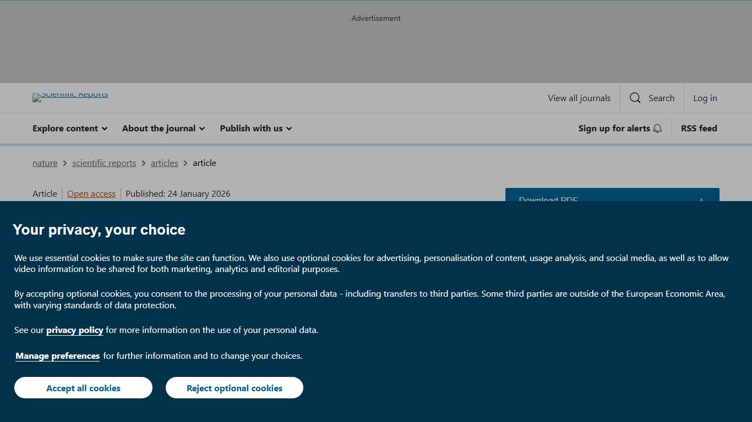752x422 pixels.
Task: Open the About the journal dropdown
Action: click(164, 128)
